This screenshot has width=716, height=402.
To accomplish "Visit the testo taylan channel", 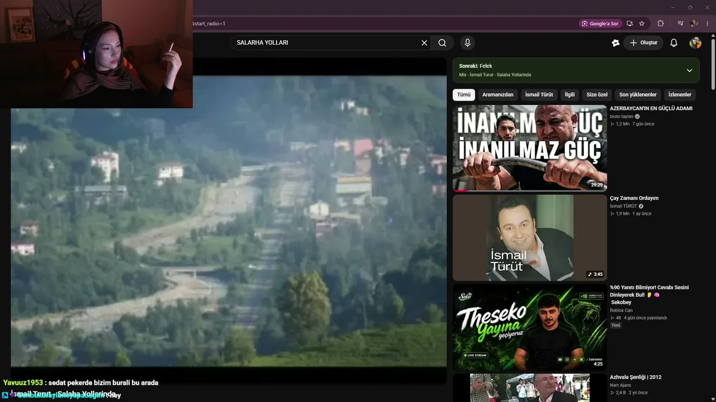I will (621, 116).
